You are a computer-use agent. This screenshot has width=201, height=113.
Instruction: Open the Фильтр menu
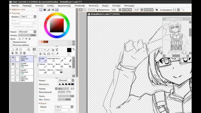click(x=94, y=6)
